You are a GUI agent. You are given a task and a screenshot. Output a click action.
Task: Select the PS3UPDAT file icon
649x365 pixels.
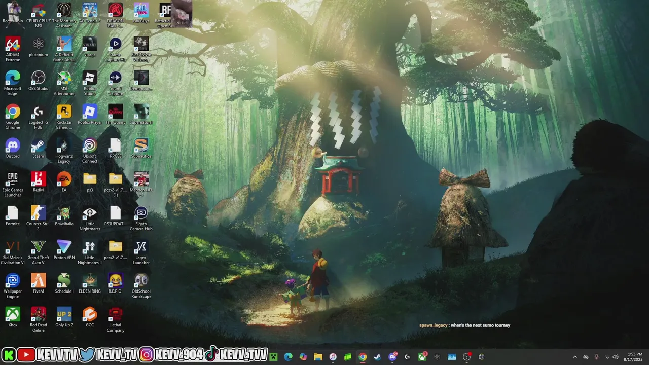(x=116, y=216)
